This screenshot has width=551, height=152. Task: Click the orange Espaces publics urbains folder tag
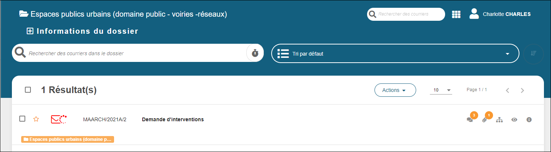[x=68, y=139]
